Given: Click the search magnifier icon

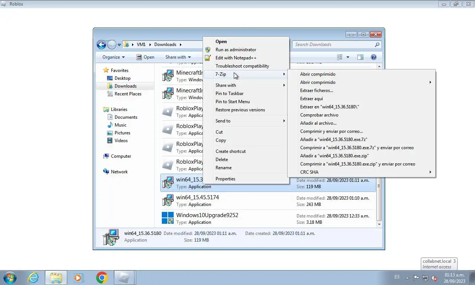Looking at the screenshot, I should 377,45.
